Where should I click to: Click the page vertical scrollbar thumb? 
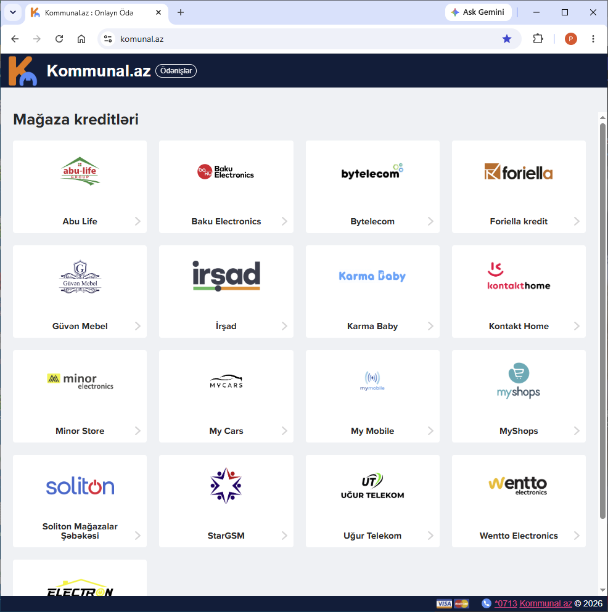click(x=602, y=321)
